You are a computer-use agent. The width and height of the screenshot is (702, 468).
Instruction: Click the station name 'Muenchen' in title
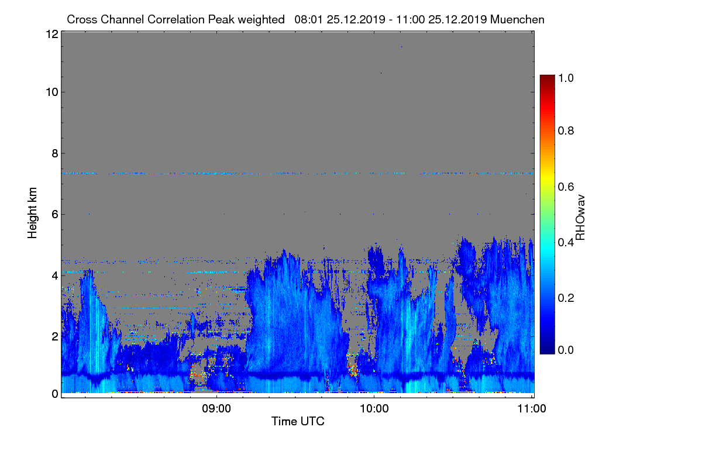point(518,19)
